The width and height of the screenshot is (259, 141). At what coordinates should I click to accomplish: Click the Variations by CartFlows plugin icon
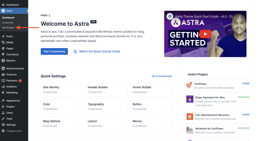pos(190,130)
